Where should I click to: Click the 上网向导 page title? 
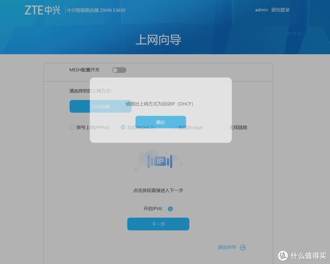point(158,40)
